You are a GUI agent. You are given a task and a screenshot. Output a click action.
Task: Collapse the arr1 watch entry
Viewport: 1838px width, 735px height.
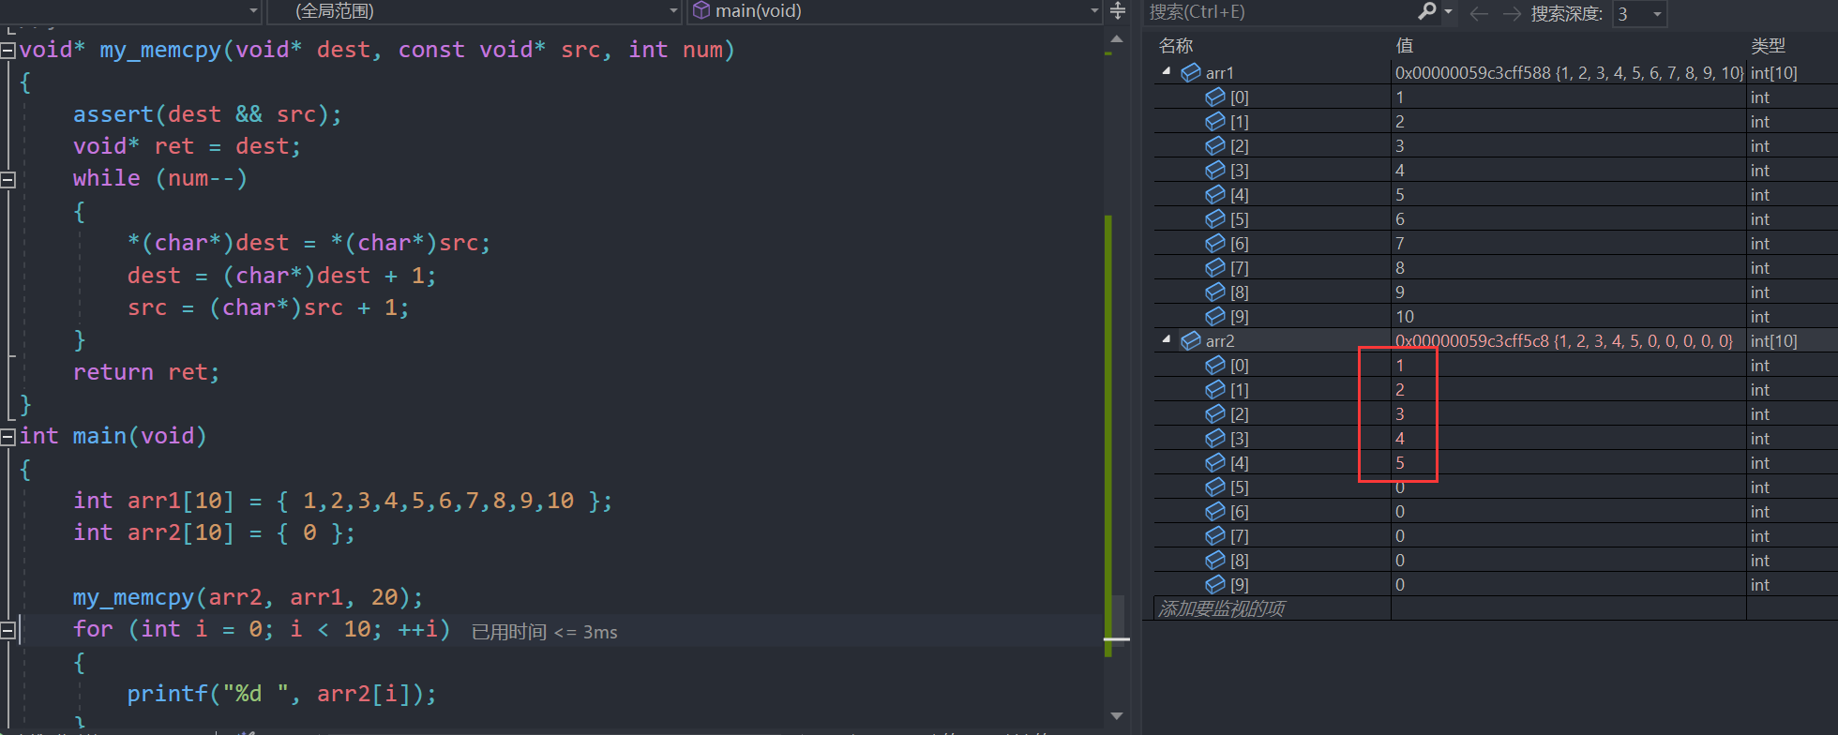pos(1167,71)
